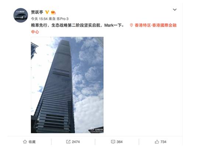Toggle the star favorite icon
204x148 pixels.
25,142
